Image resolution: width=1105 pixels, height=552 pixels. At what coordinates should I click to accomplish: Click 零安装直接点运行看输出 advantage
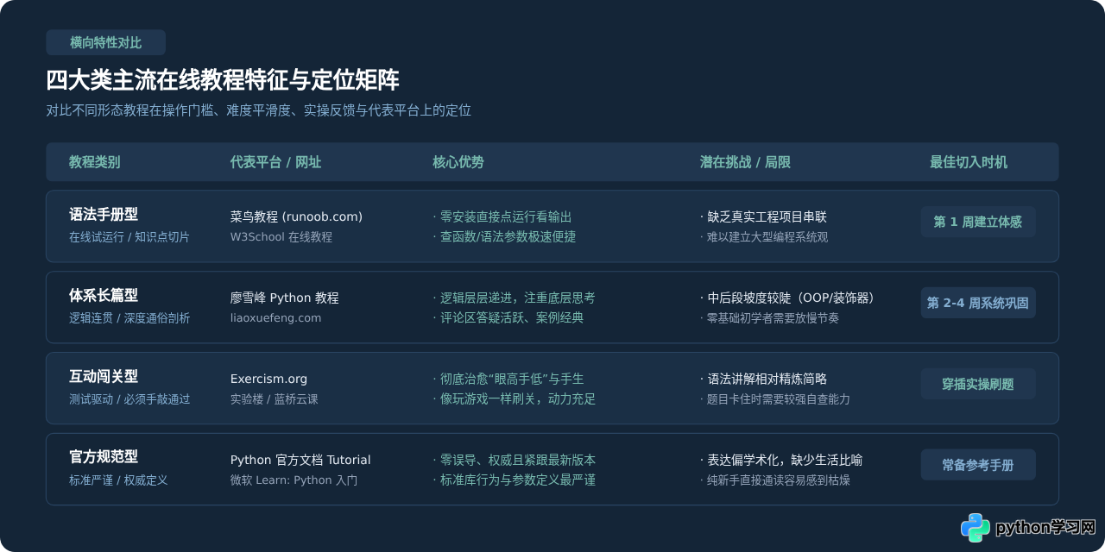point(502,216)
